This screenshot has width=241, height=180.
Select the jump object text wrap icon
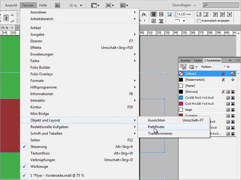point(161,21)
